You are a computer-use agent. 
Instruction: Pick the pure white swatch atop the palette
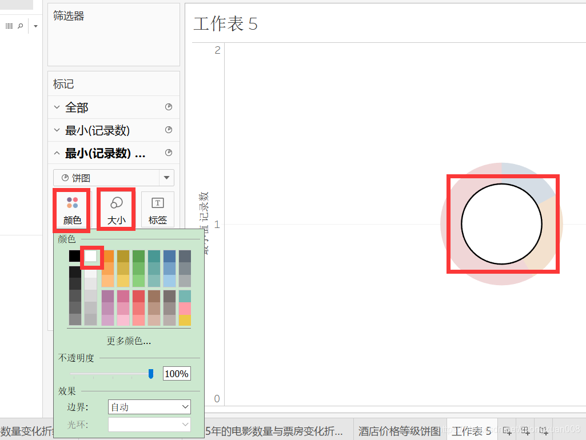[x=91, y=256]
